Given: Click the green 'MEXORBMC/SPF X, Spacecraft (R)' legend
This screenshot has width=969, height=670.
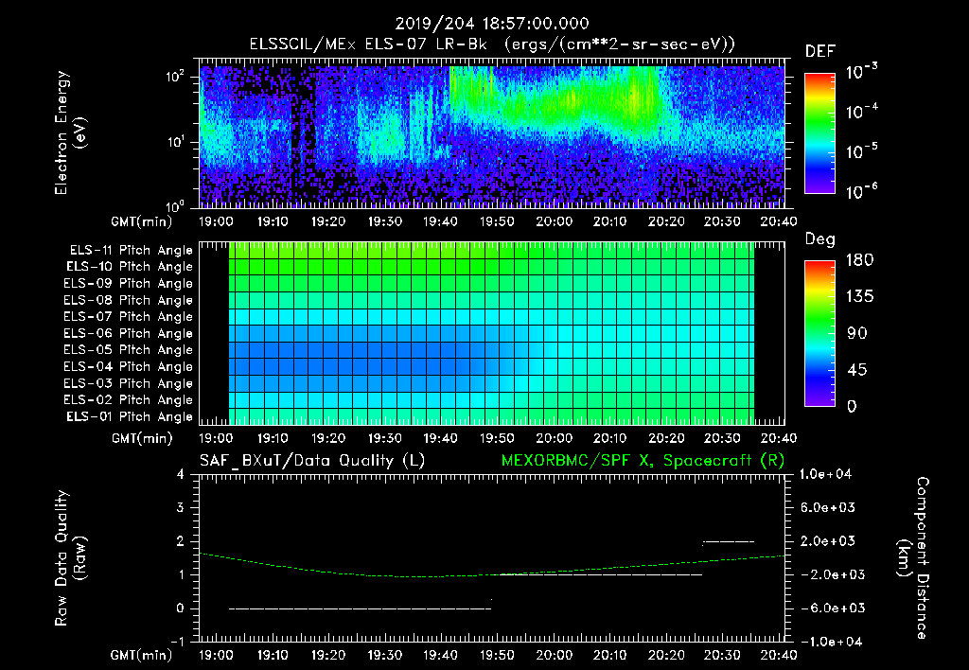Looking at the screenshot, I should 643,461.
